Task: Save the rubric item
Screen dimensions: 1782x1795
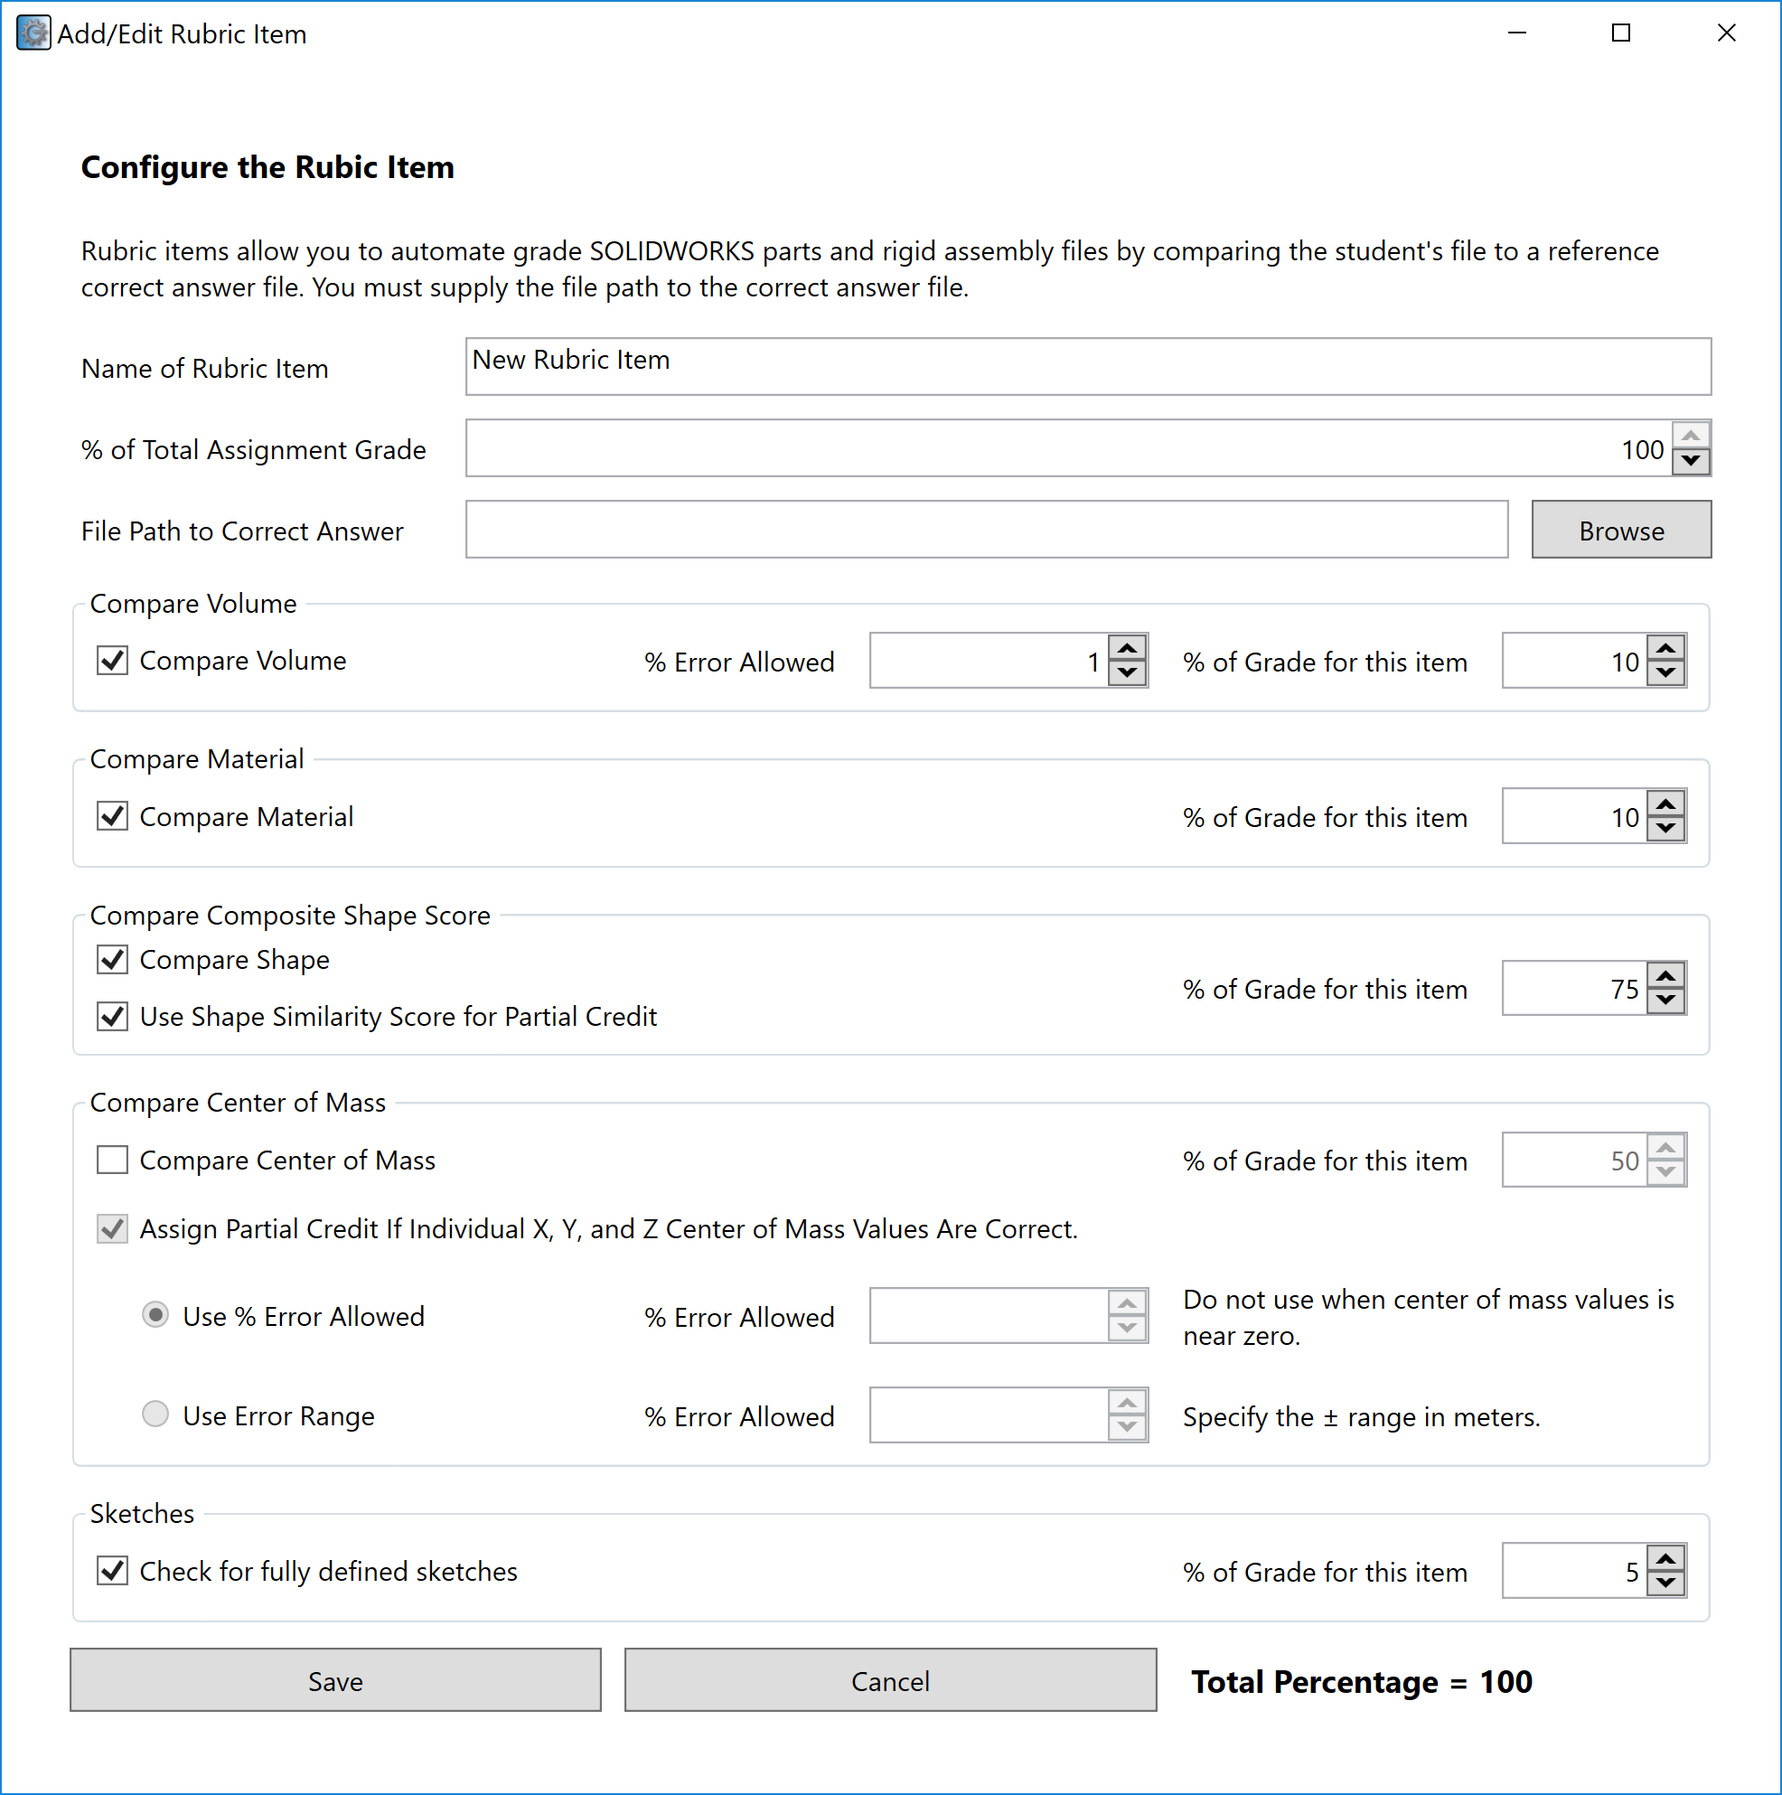Action: point(335,1680)
